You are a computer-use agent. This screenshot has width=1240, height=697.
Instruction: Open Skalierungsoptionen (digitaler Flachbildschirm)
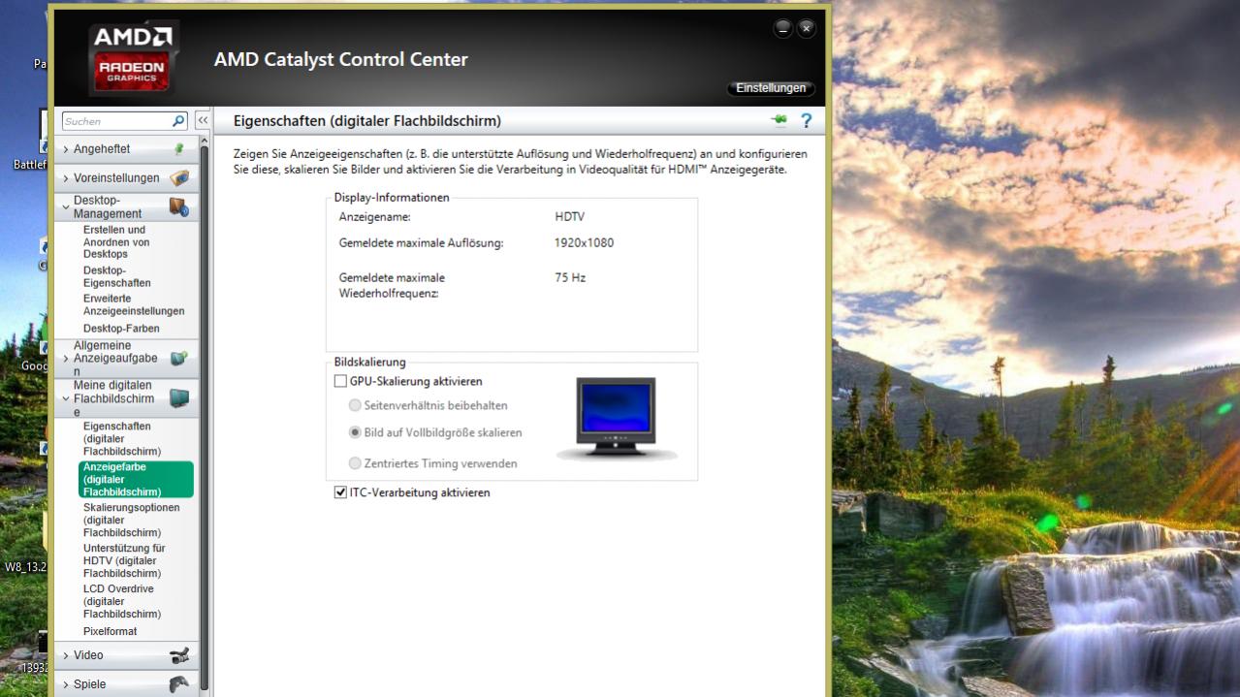132,521
